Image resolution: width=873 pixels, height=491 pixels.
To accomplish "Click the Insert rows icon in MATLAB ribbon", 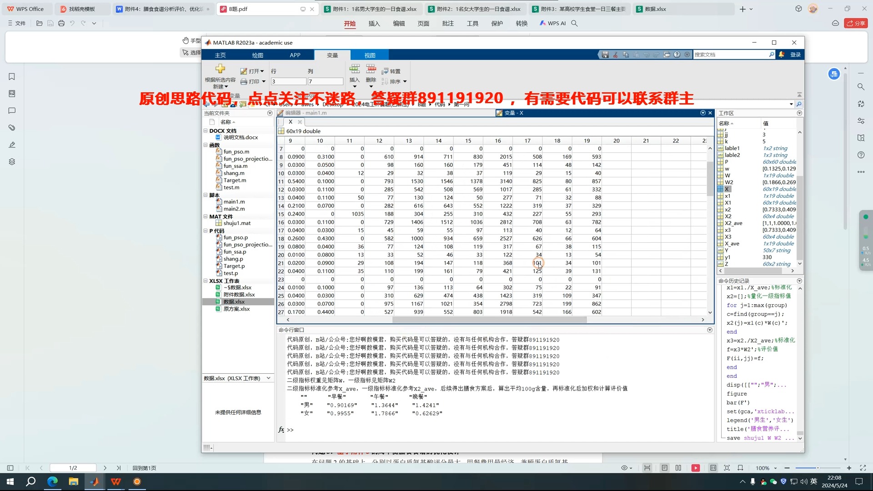I will [355, 69].
